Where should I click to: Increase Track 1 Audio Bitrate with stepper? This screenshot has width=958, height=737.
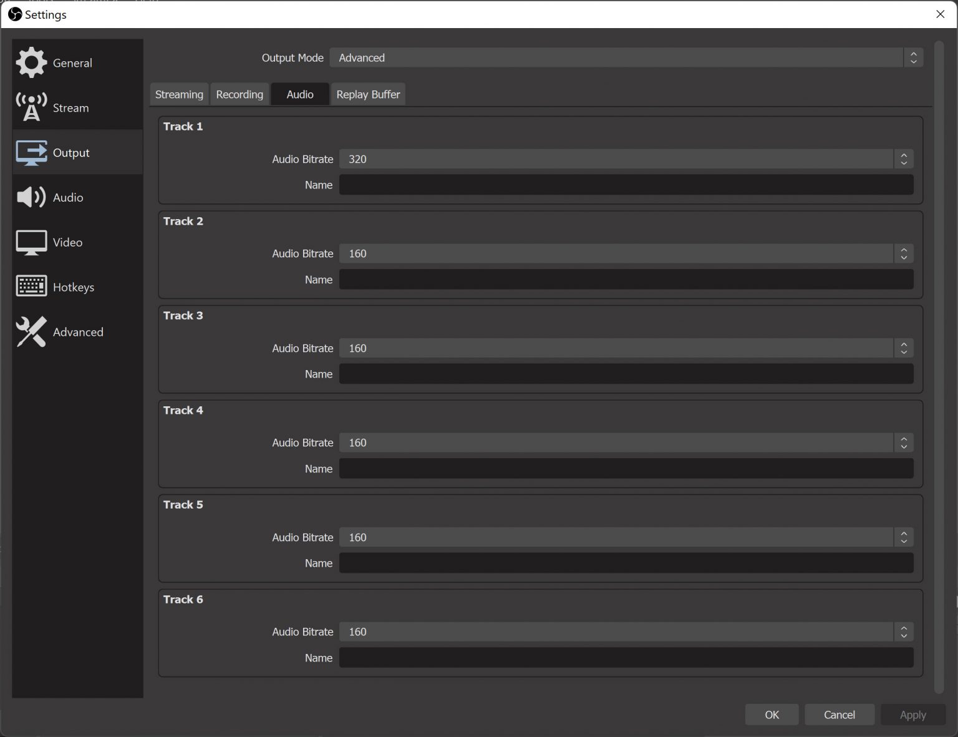(x=902, y=156)
